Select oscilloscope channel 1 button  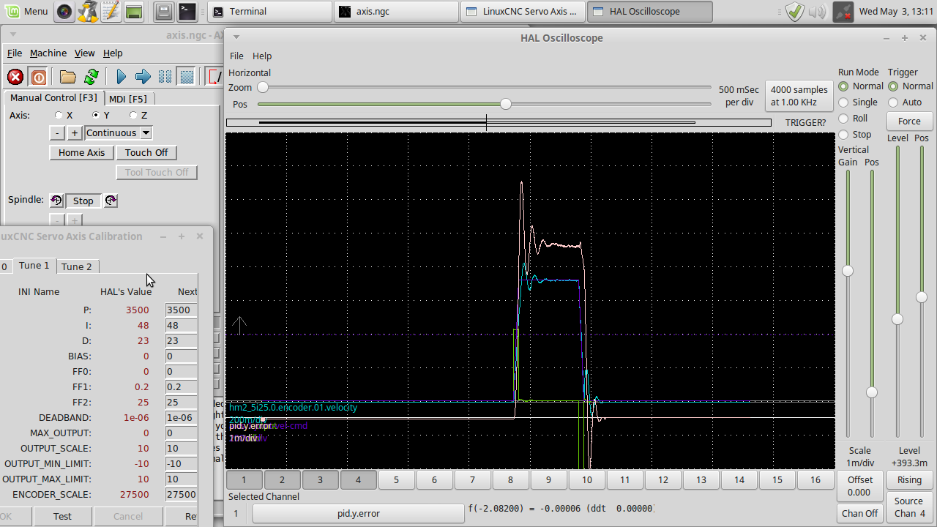[244, 480]
